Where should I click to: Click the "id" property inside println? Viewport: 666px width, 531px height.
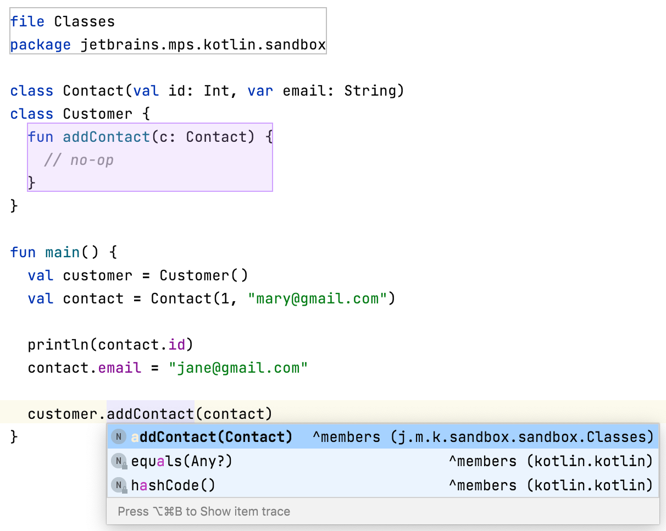tap(177, 345)
